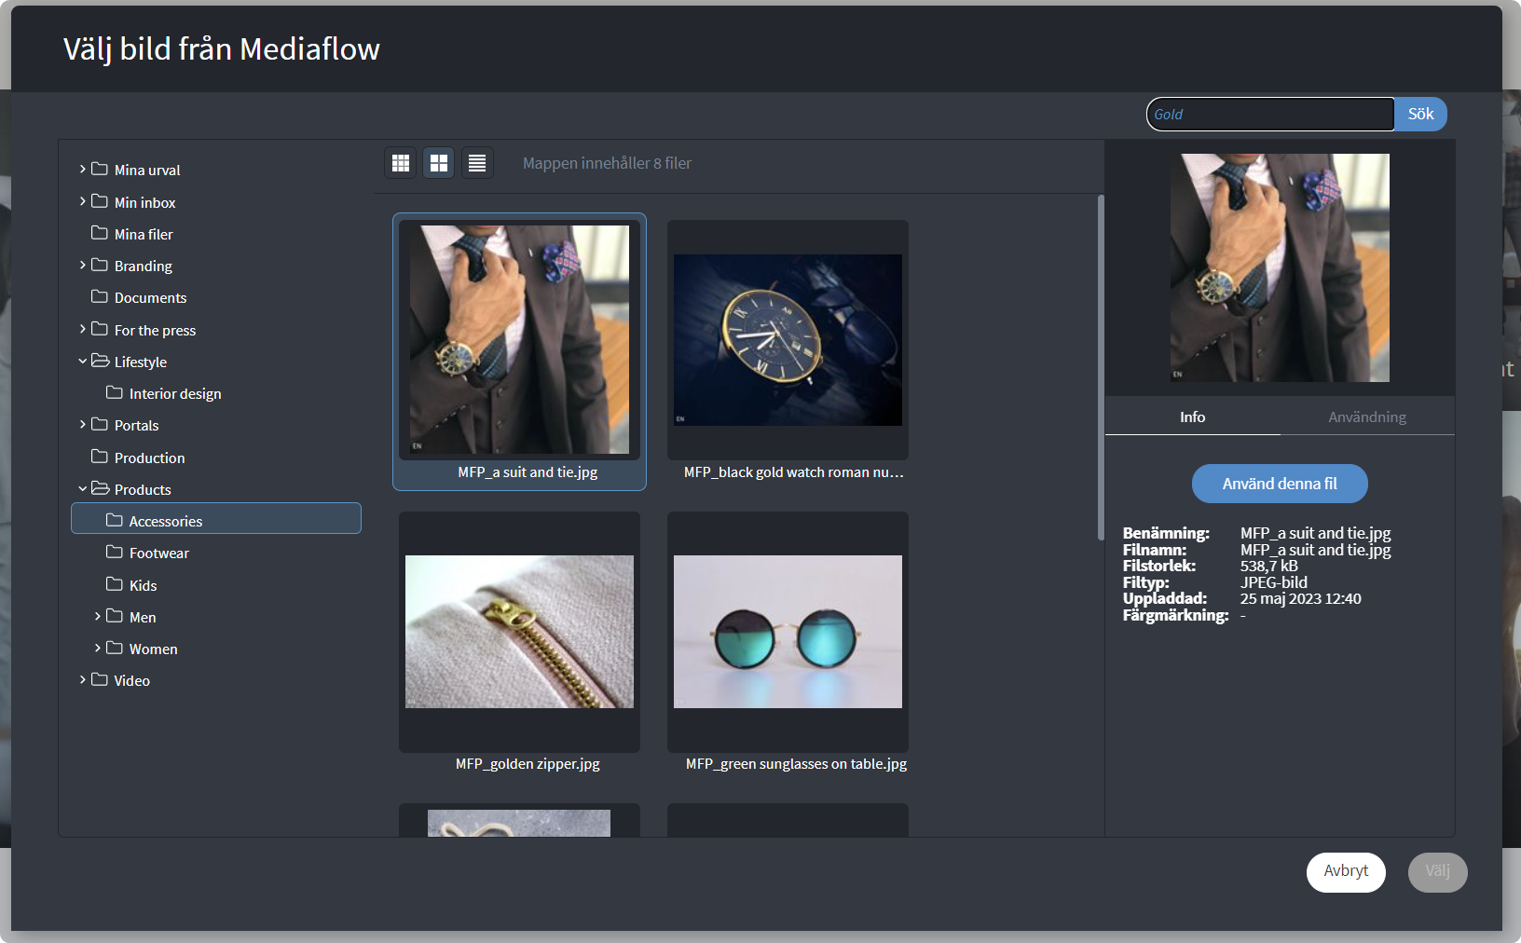Click the Branding folder icon

[100, 265]
